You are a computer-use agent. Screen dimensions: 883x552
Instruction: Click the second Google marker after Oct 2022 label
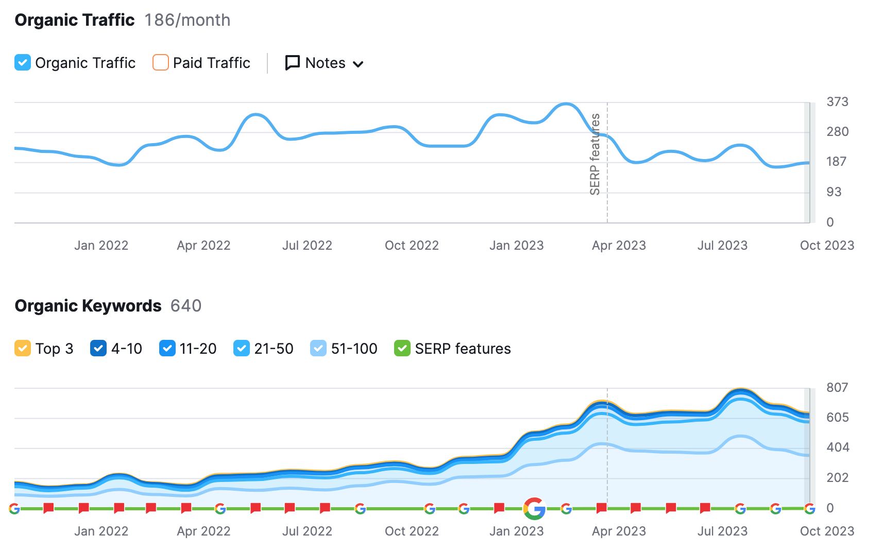464,509
